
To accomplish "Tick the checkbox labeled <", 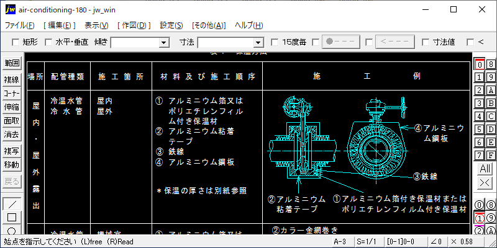I will click(x=470, y=42).
